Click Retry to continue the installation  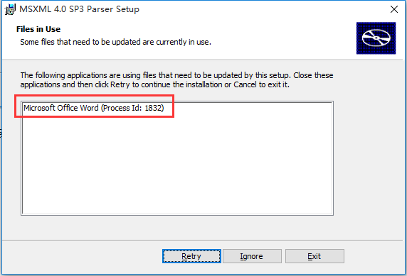click(x=191, y=256)
